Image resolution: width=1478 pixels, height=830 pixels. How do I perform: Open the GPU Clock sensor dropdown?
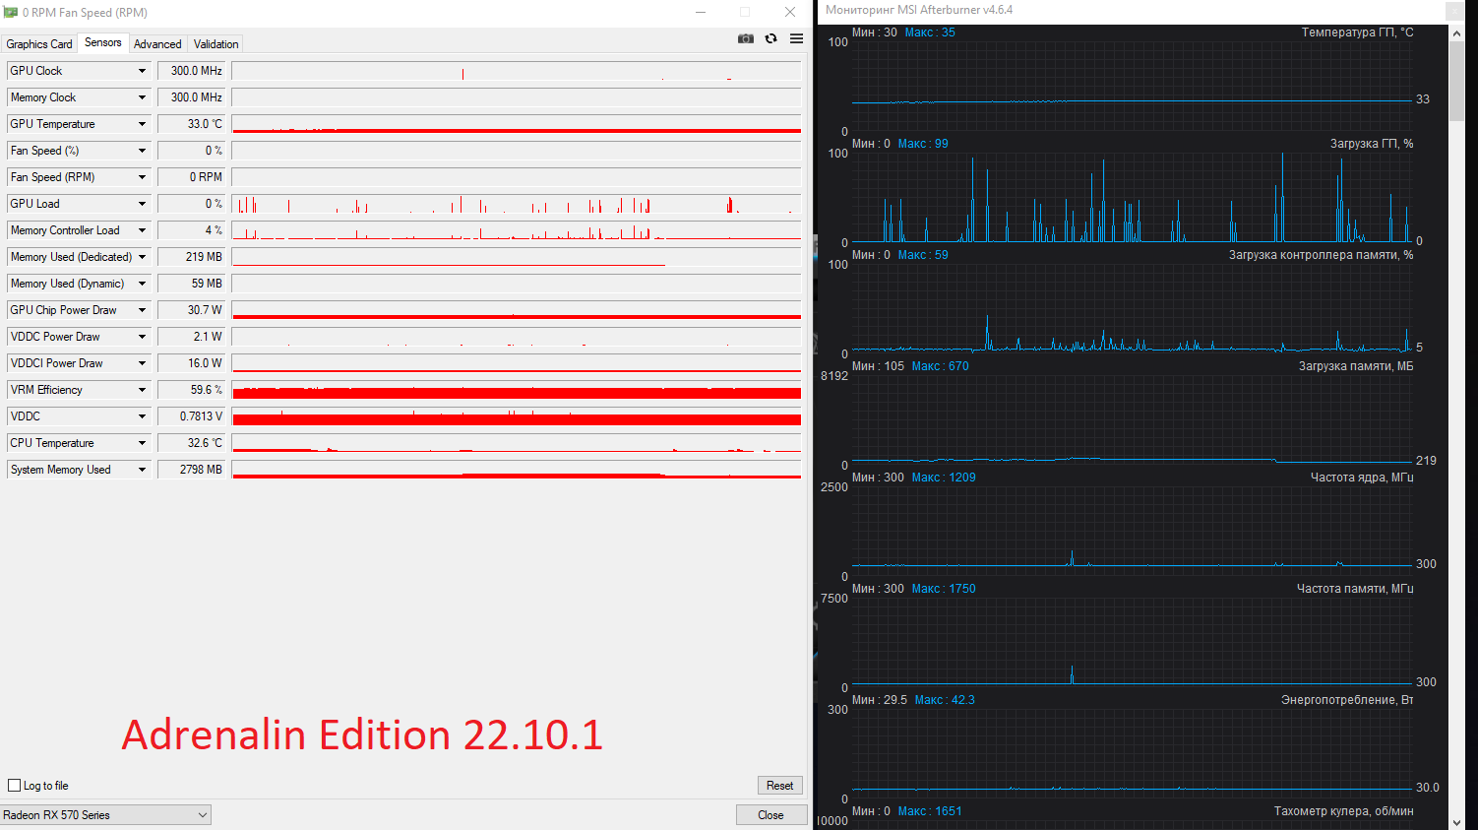[x=142, y=71]
